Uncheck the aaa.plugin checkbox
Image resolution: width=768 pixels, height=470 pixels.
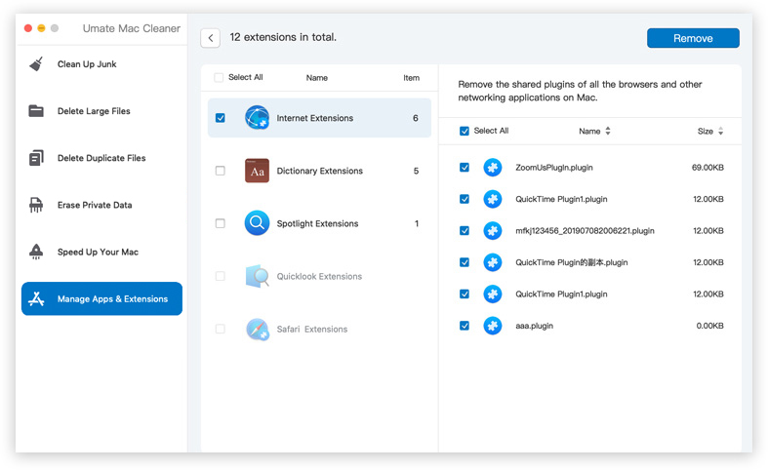(x=465, y=326)
